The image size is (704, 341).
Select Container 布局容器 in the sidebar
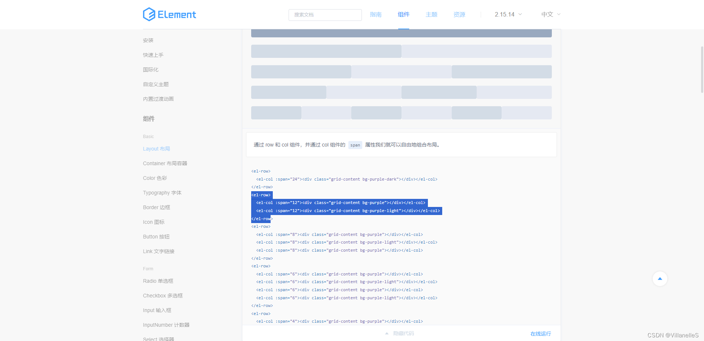pos(165,163)
